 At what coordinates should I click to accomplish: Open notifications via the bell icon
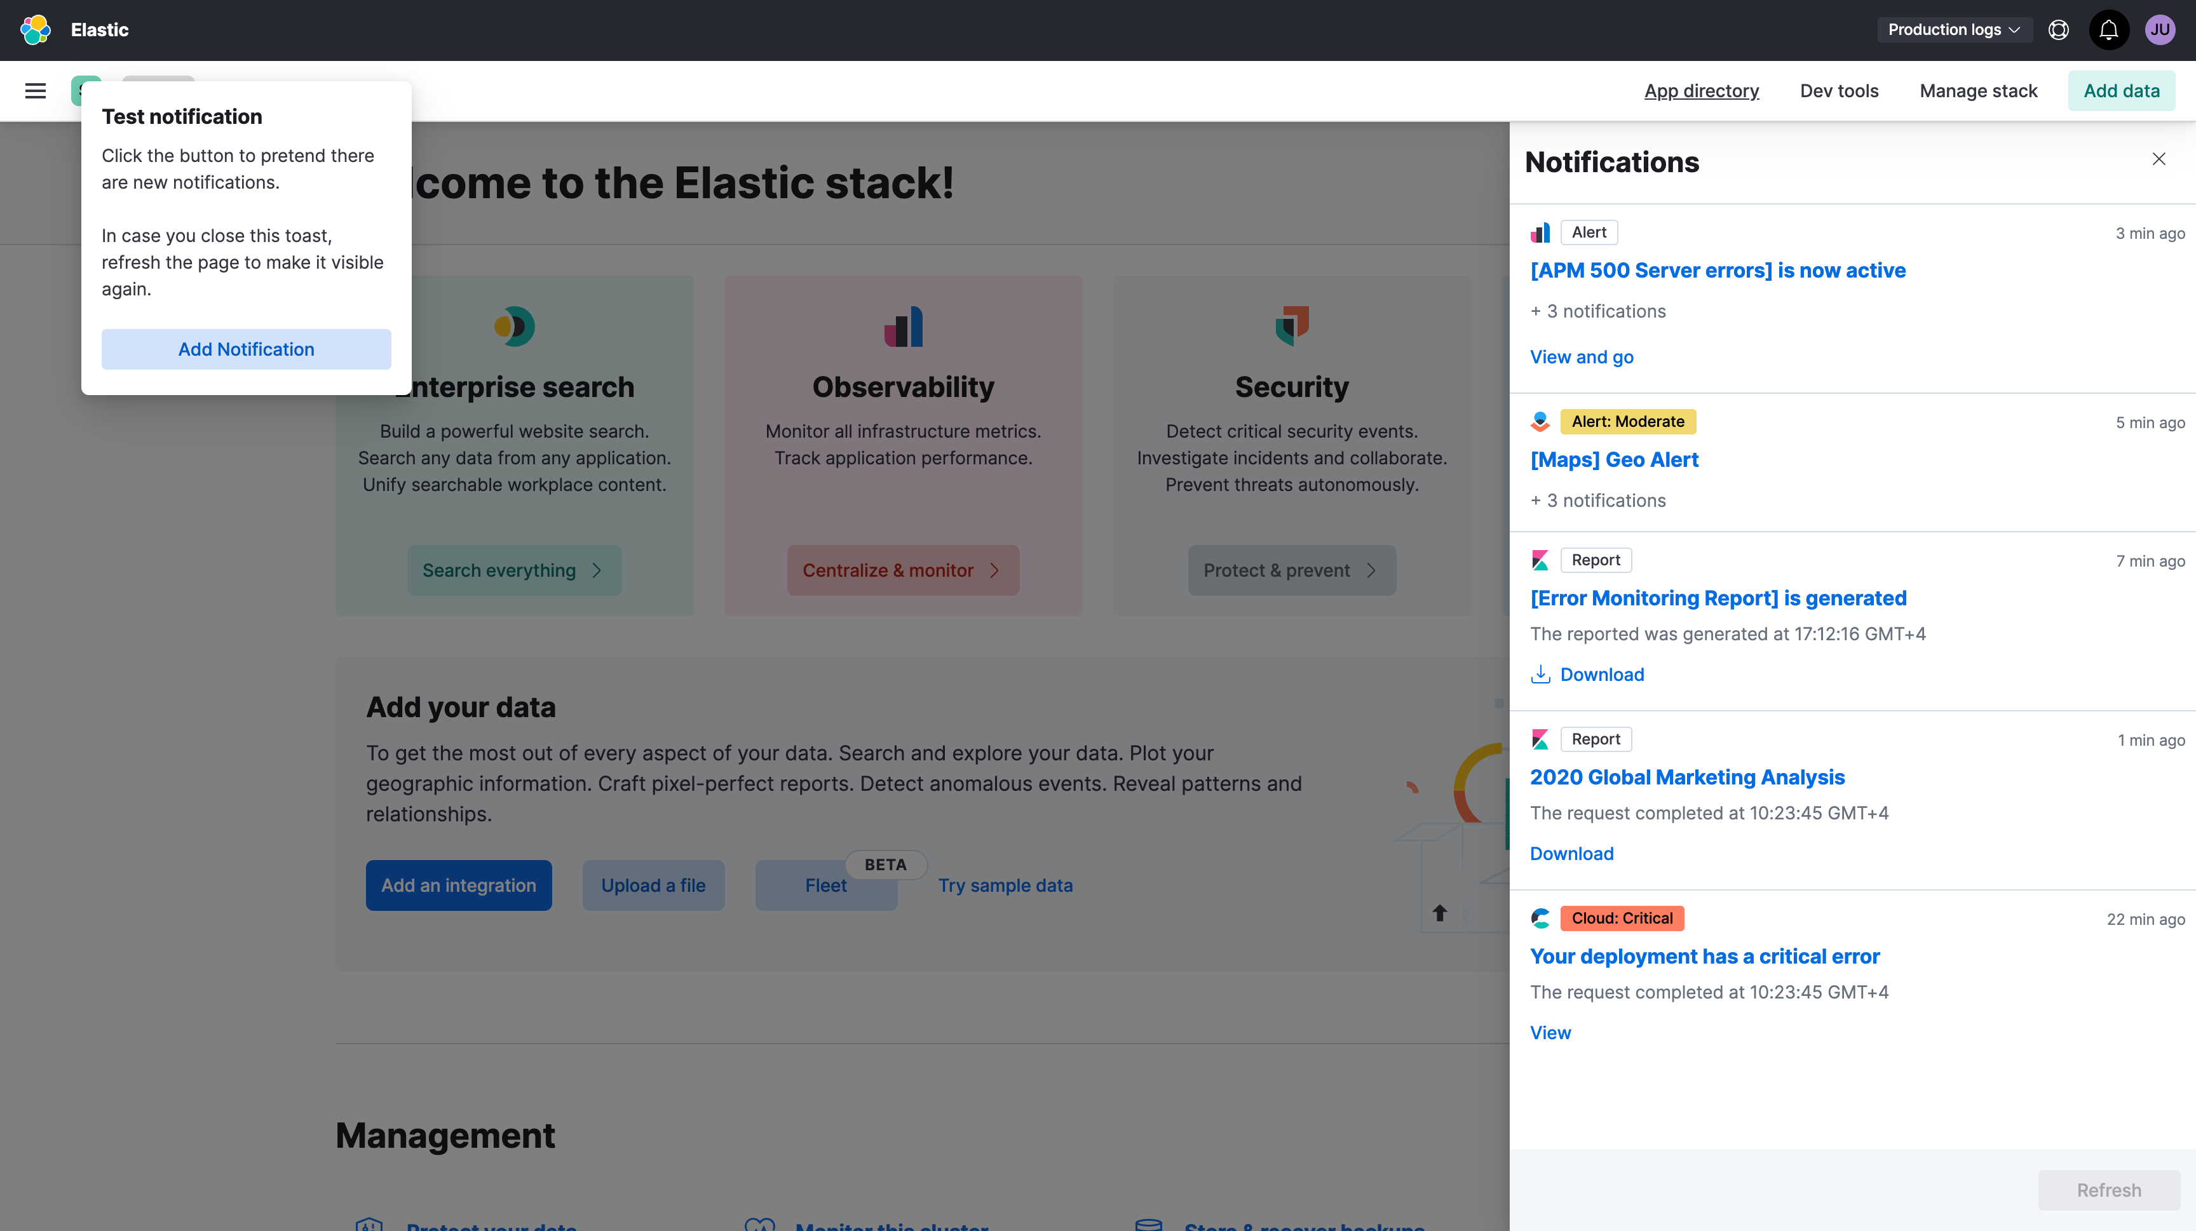[2109, 29]
